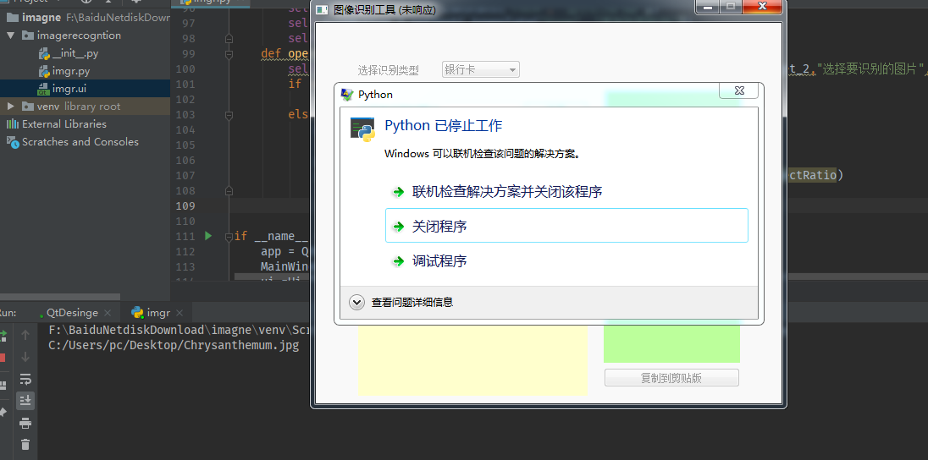Click the Down the Stack Trace arrow
928x460 pixels.
coord(25,357)
